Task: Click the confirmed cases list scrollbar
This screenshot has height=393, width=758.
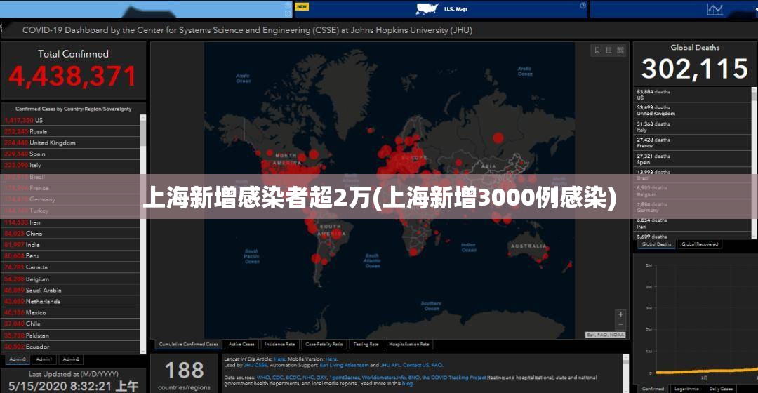Action: (143, 234)
